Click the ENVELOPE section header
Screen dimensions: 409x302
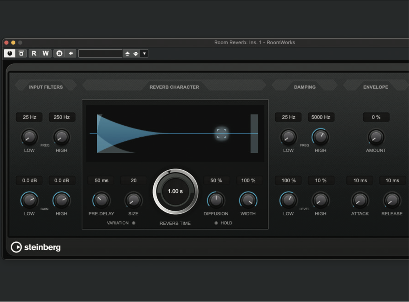[x=376, y=87]
